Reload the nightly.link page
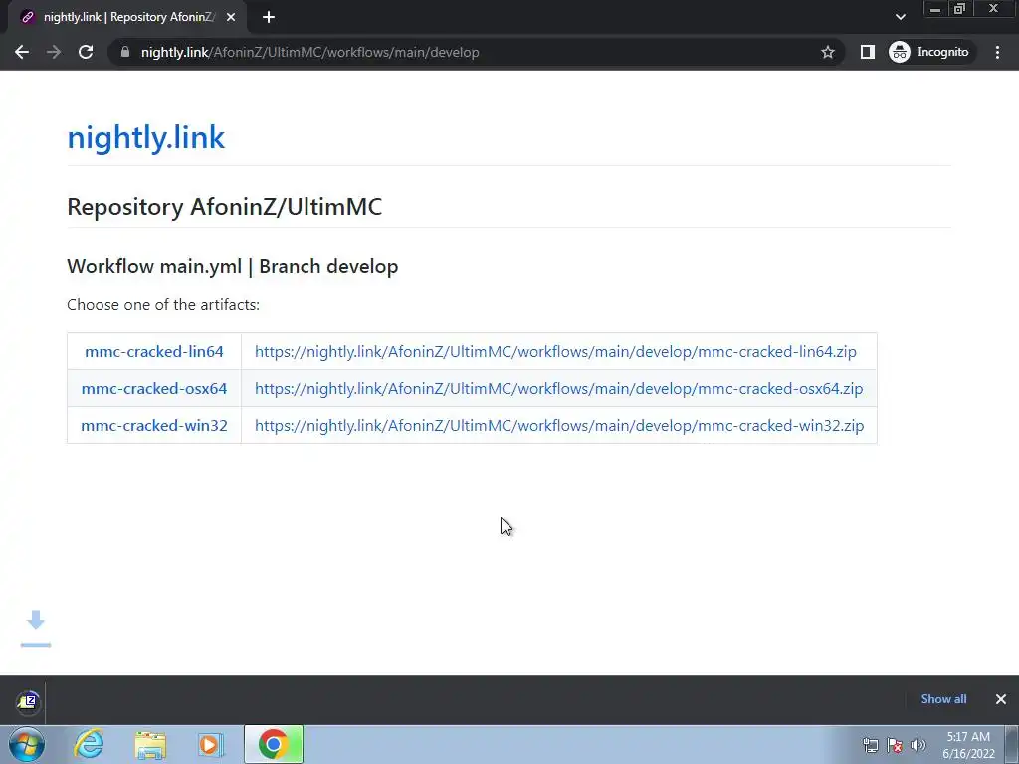The width and height of the screenshot is (1019, 764). point(86,52)
